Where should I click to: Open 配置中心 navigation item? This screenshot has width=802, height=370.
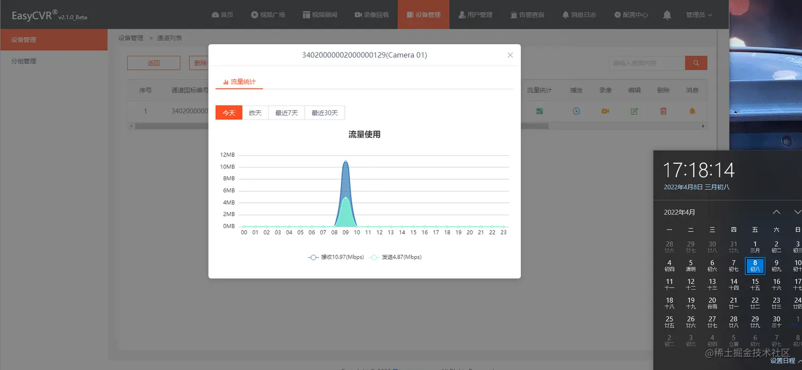(631, 15)
